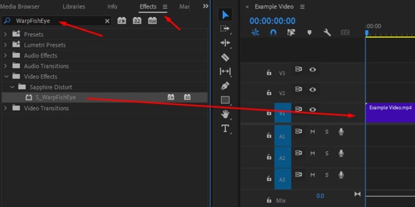Click S_WarpFishEye 32-bit badge icon
Image resolution: width=415 pixels, height=207 pixels.
point(187,98)
